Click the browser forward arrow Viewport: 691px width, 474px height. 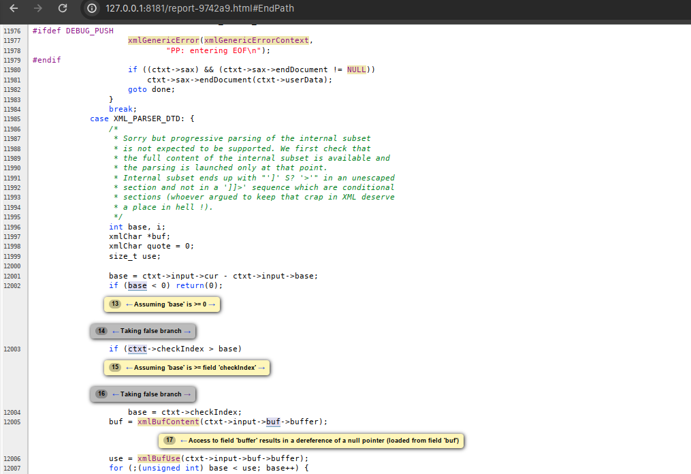(x=38, y=9)
